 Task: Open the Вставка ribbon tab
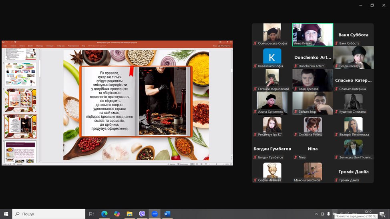(x=22, y=46)
